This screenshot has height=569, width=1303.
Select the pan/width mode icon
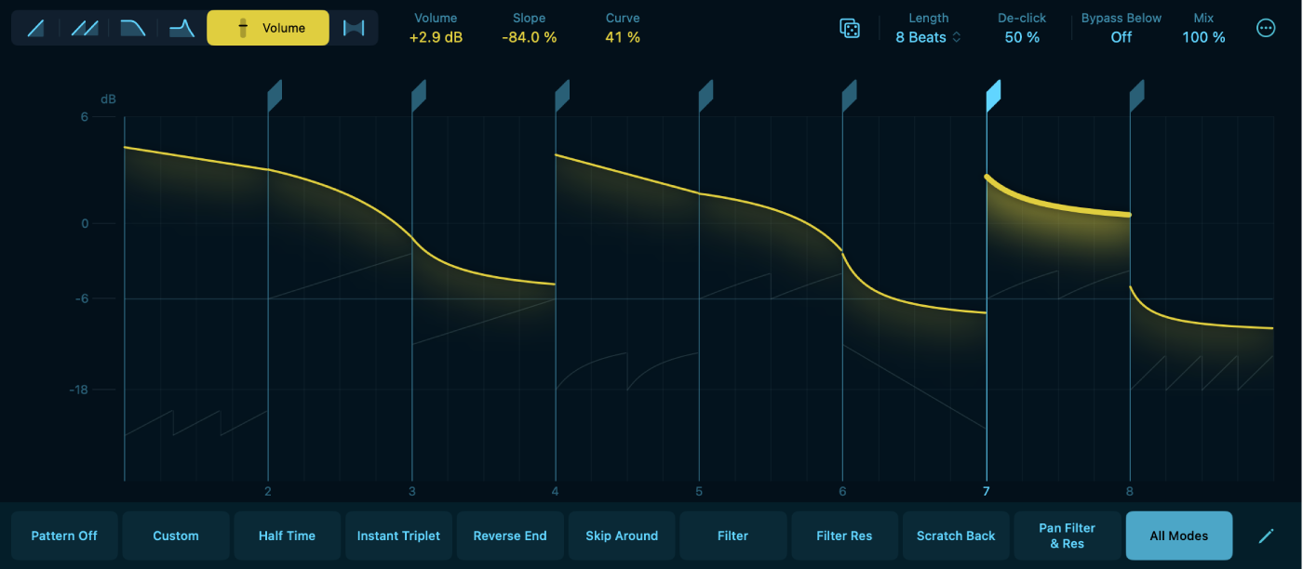coord(354,28)
